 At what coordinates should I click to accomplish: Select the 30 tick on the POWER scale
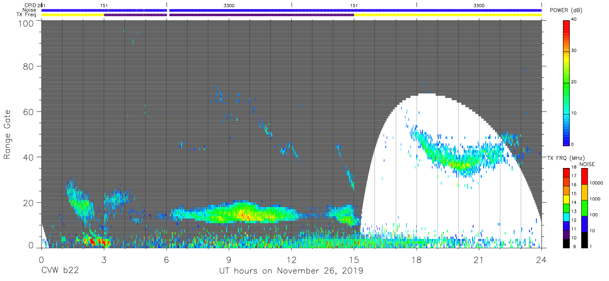coord(575,51)
